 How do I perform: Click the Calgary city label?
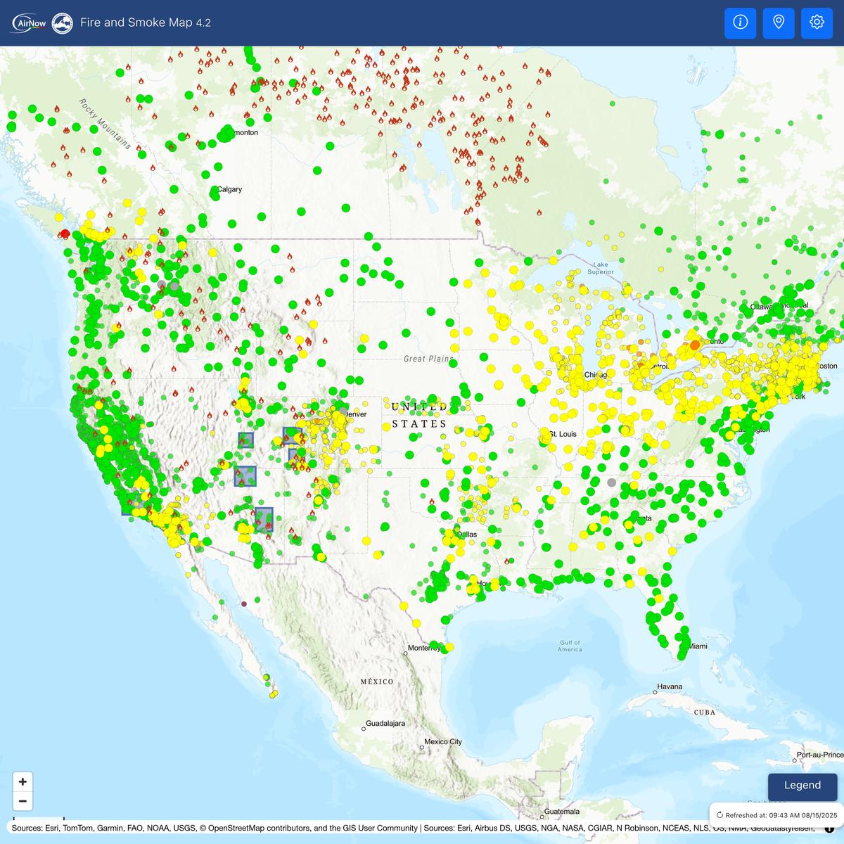click(230, 190)
